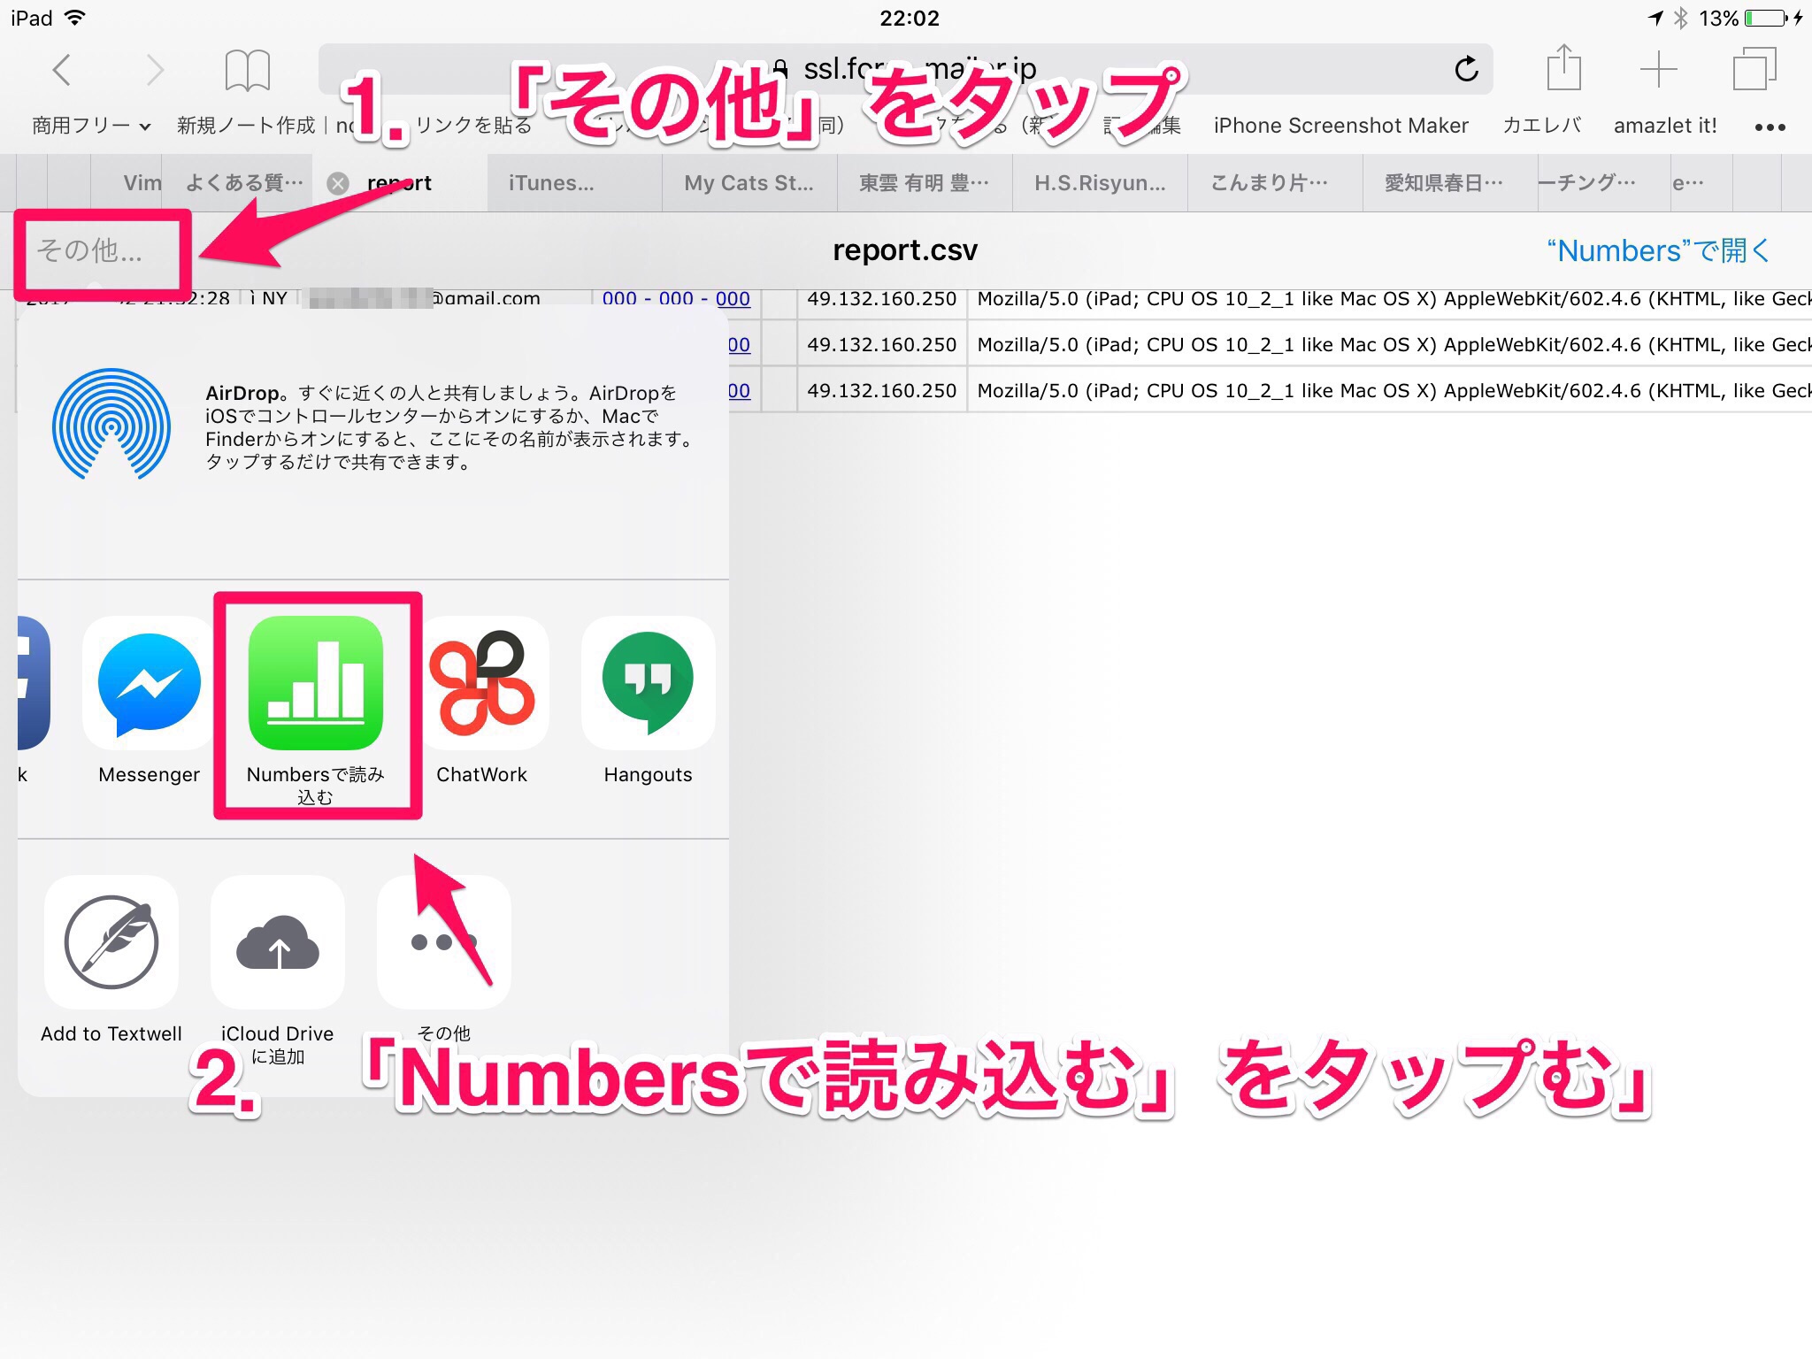Tap the Numbers app icon in share sheet
Screen dimensions: 1812x1359
[x=316, y=683]
